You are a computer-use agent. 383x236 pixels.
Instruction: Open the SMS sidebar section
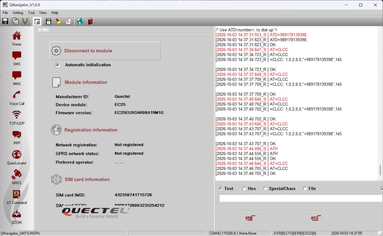[17, 58]
